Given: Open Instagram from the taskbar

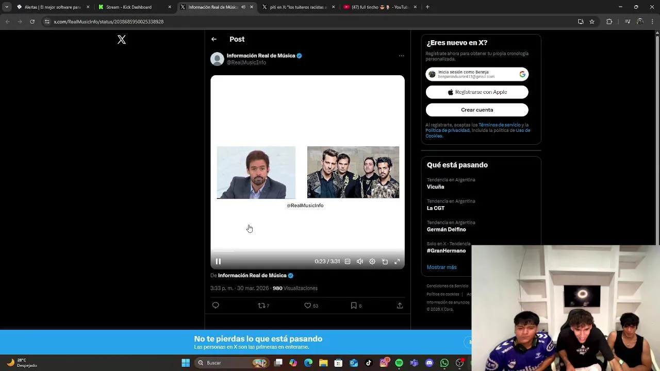Looking at the screenshot, I should (x=384, y=363).
